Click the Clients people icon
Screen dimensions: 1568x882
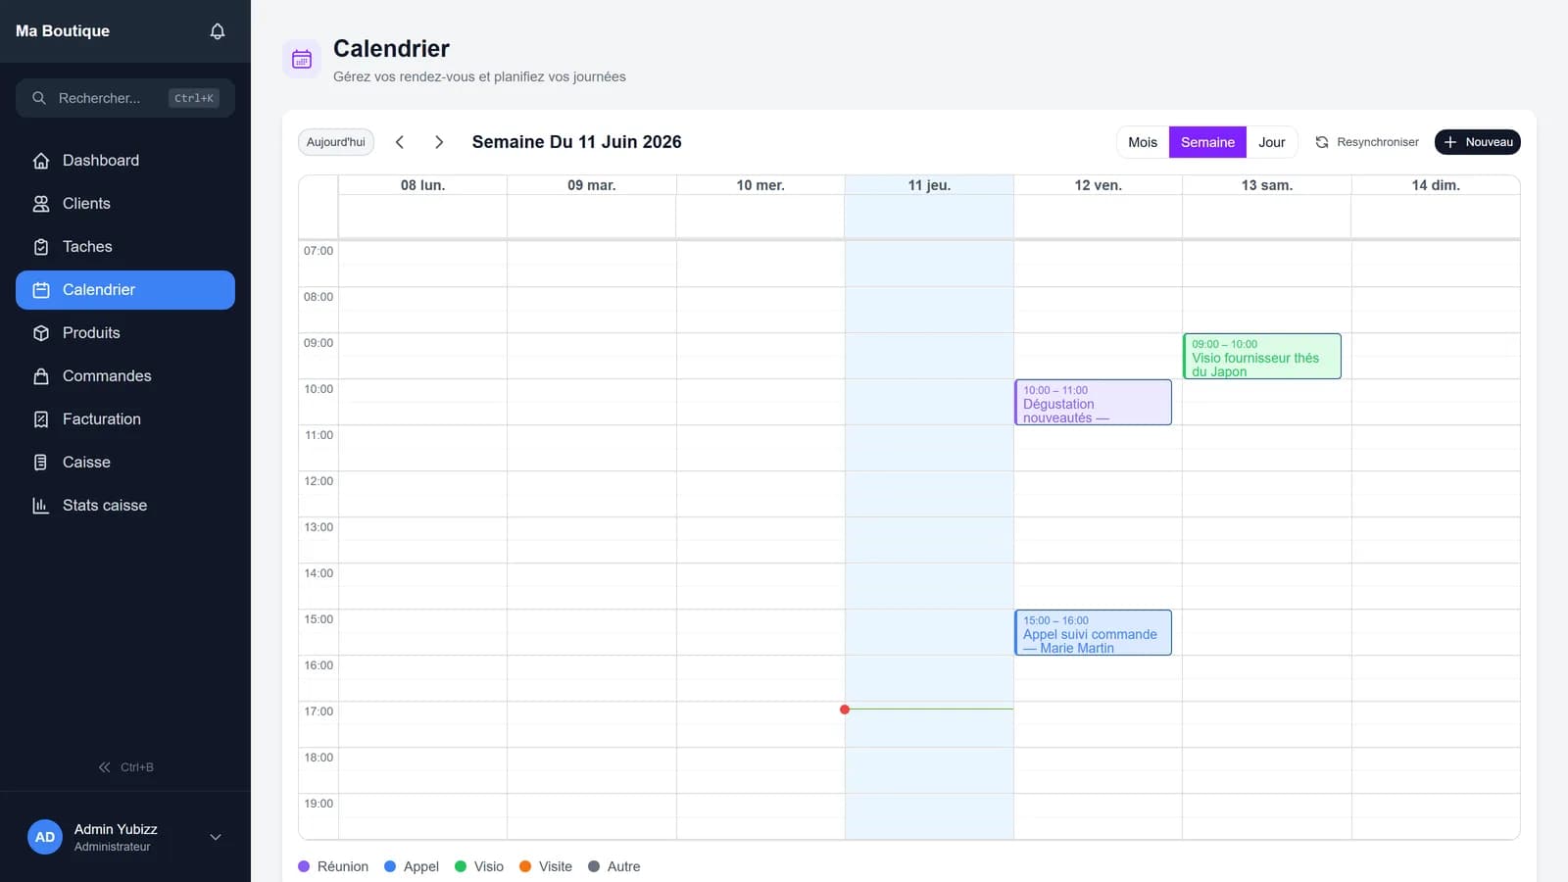41,204
